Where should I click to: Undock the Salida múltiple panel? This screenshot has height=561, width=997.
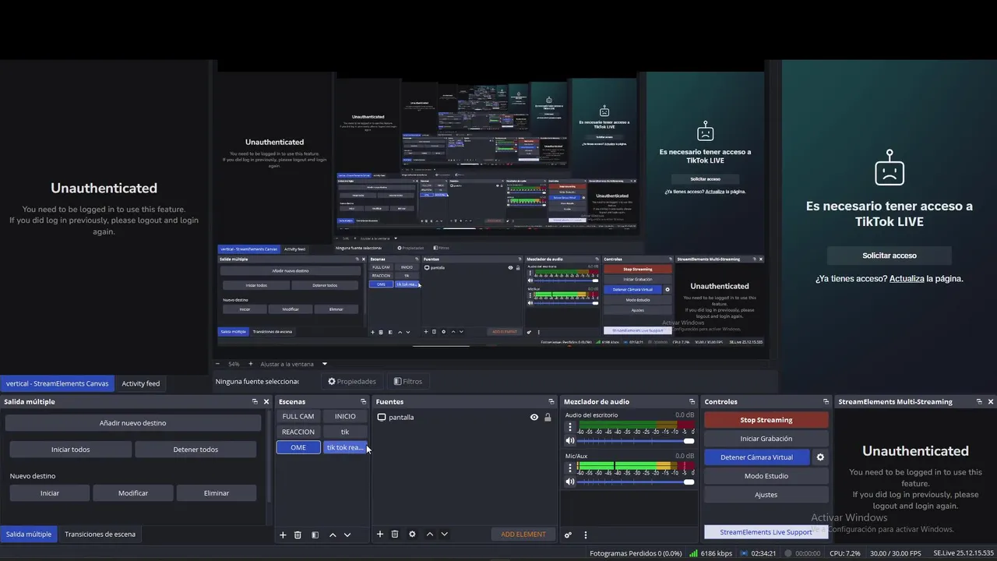click(x=255, y=402)
